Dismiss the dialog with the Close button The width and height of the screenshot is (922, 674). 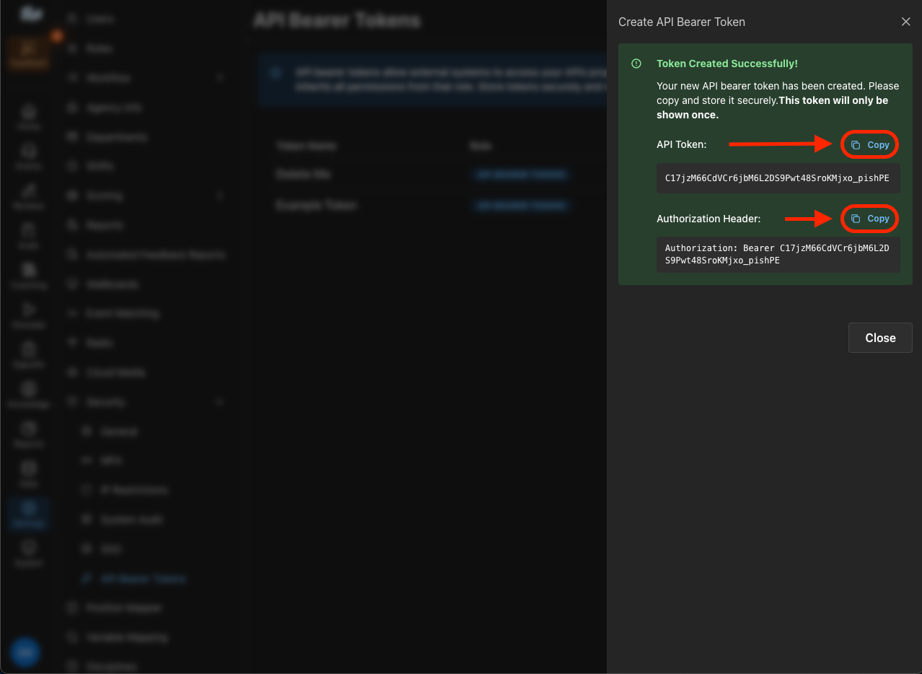tap(880, 338)
